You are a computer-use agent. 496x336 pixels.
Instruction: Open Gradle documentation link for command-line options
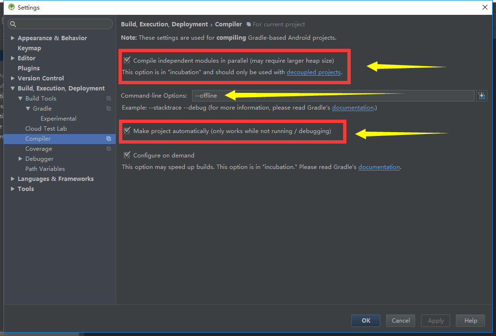click(353, 108)
